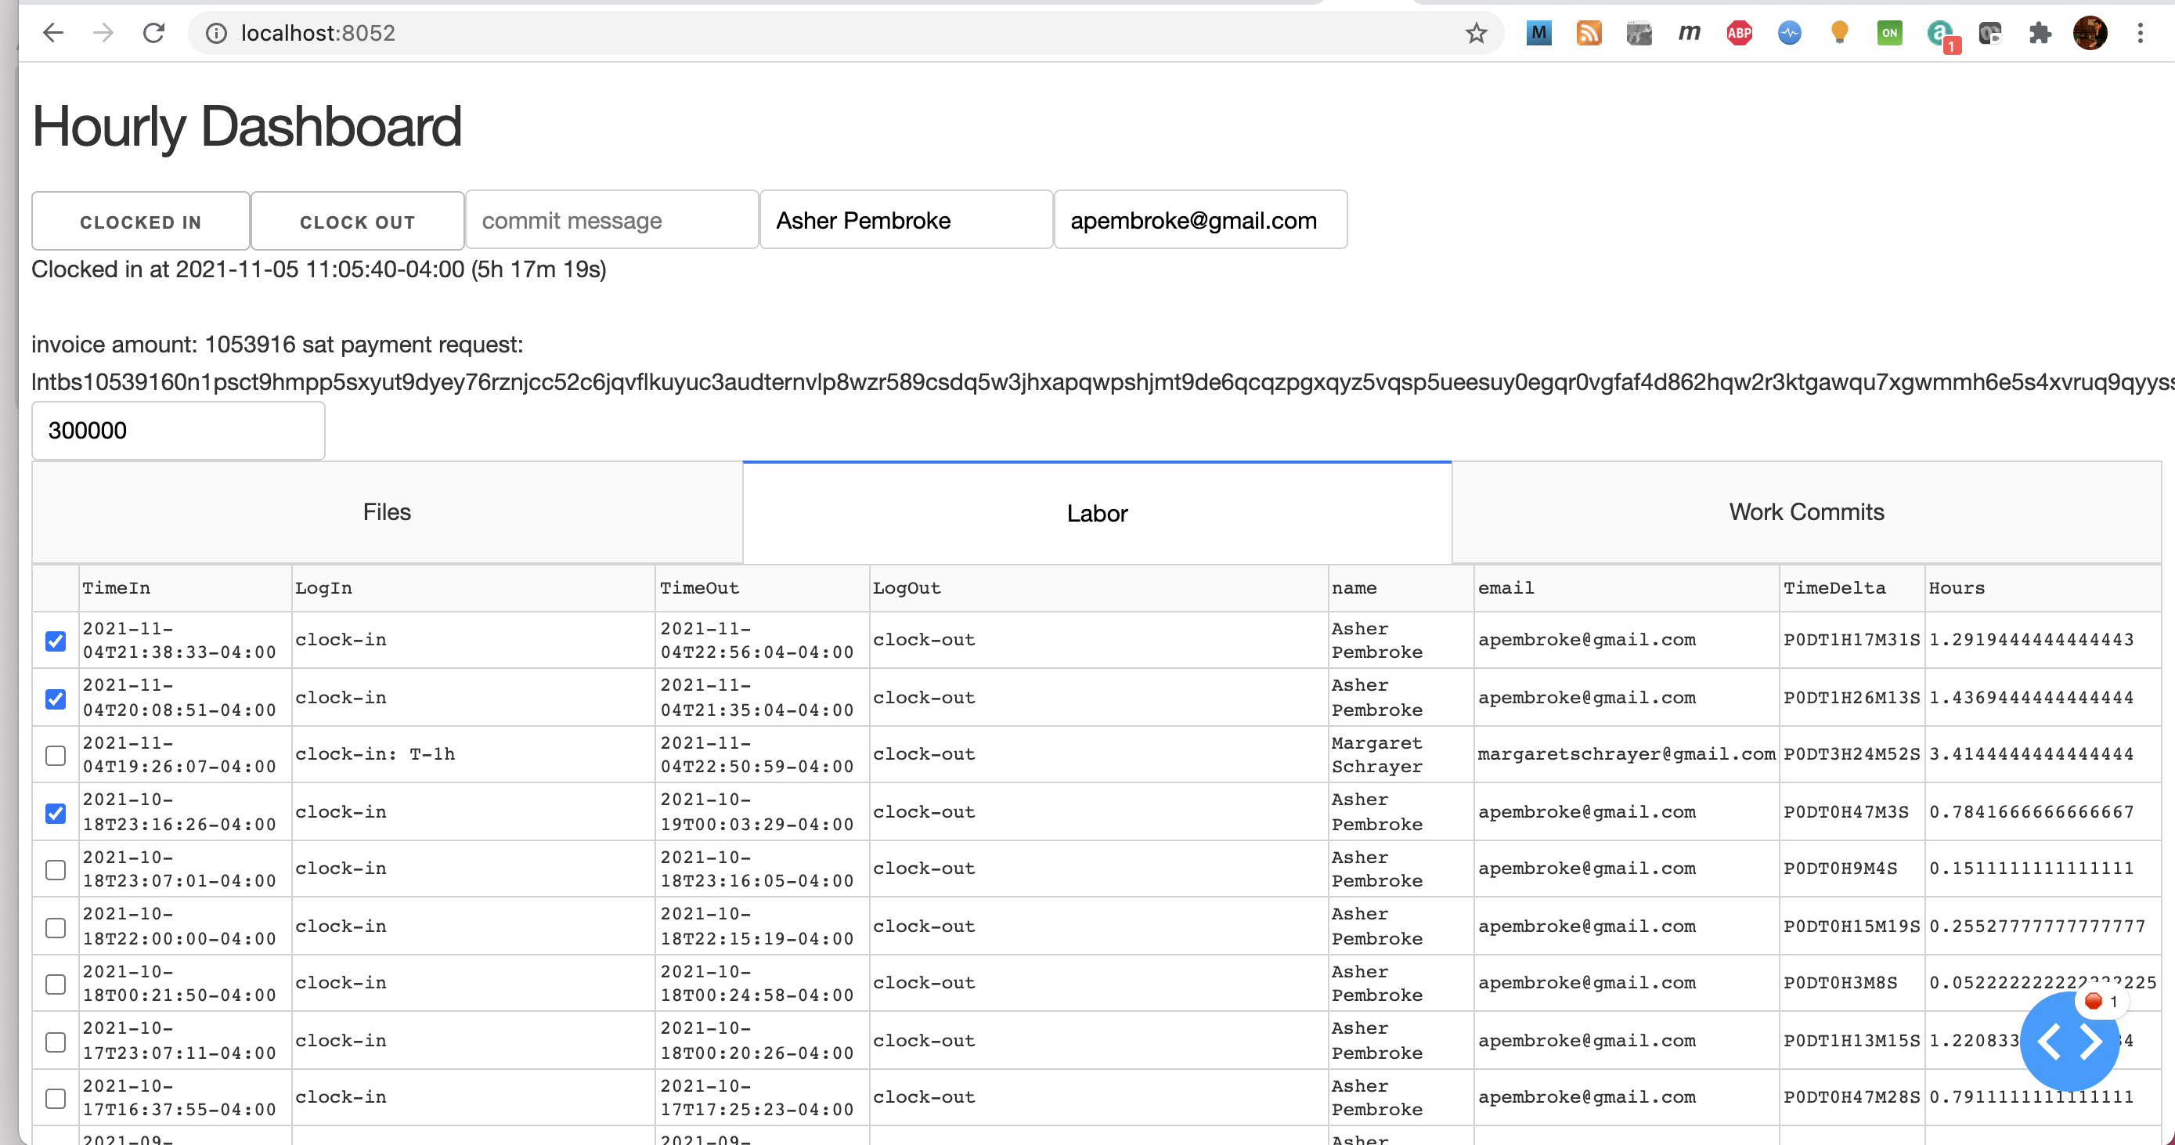Open Chrome's three-dot menu
Image resolution: width=2175 pixels, height=1145 pixels.
pyautogui.click(x=2140, y=33)
